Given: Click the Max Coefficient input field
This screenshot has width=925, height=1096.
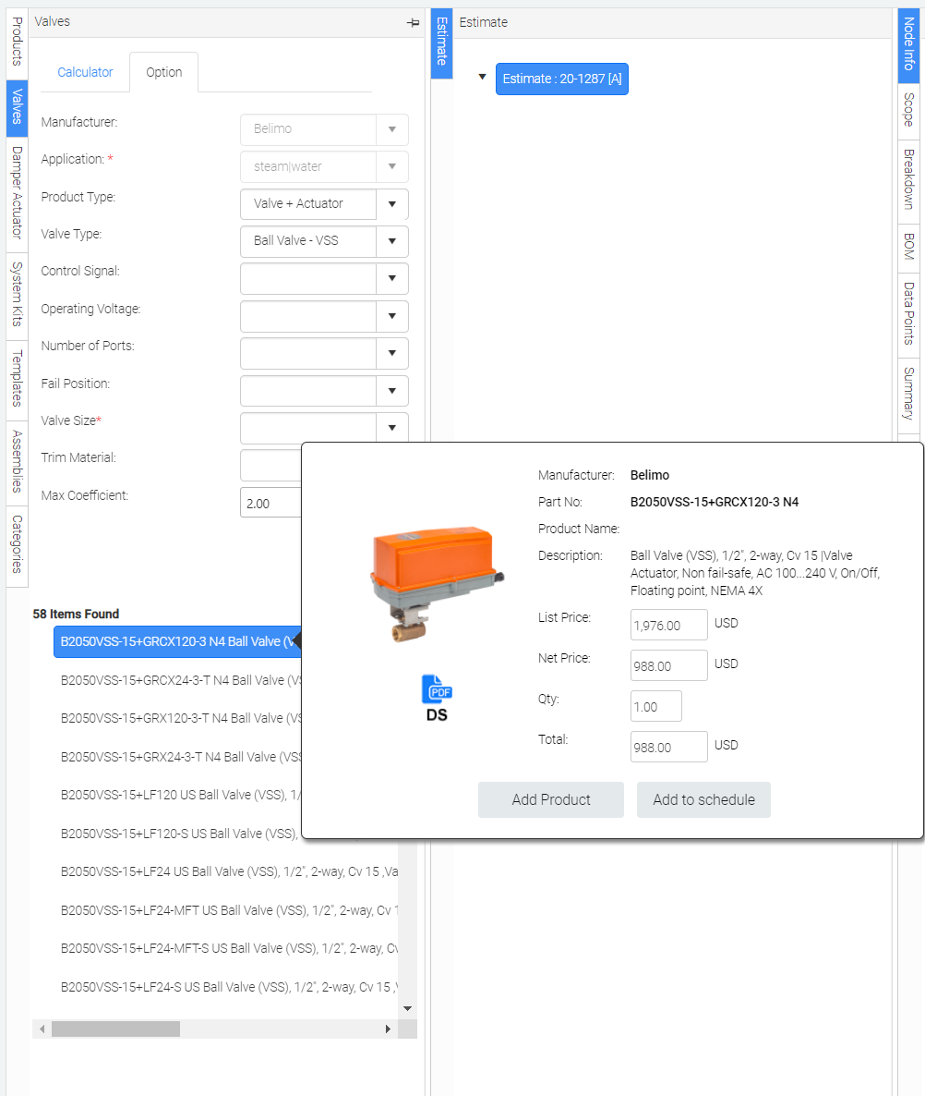Looking at the screenshot, I should pos(270,504).
